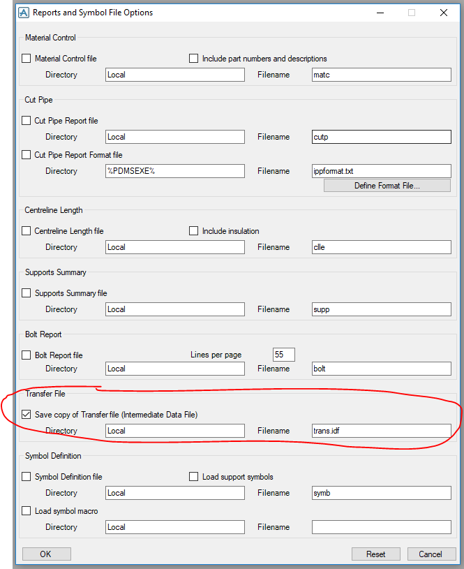Check the Load symbol macro option
The width and height of the screenshot is (464, 569).
click(27, 511)
